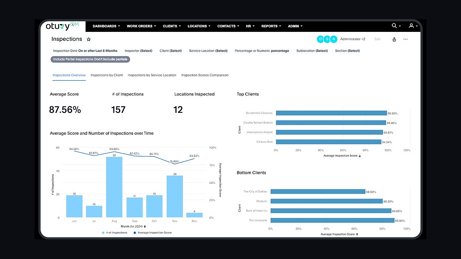Click the average score value 87.56%

[65, 110]
